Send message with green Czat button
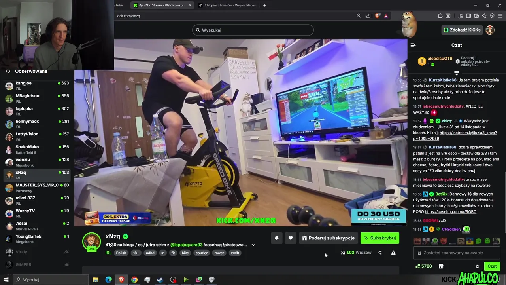This screenshot has height=285, width=506. pyautogui.click(x=492, y=266)
